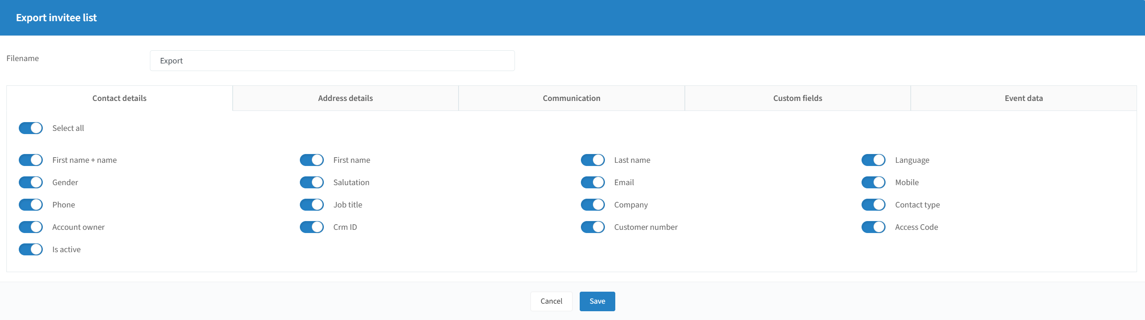Click the Save button
This screenshot has width=1145, height=320.
pos(597,301)
